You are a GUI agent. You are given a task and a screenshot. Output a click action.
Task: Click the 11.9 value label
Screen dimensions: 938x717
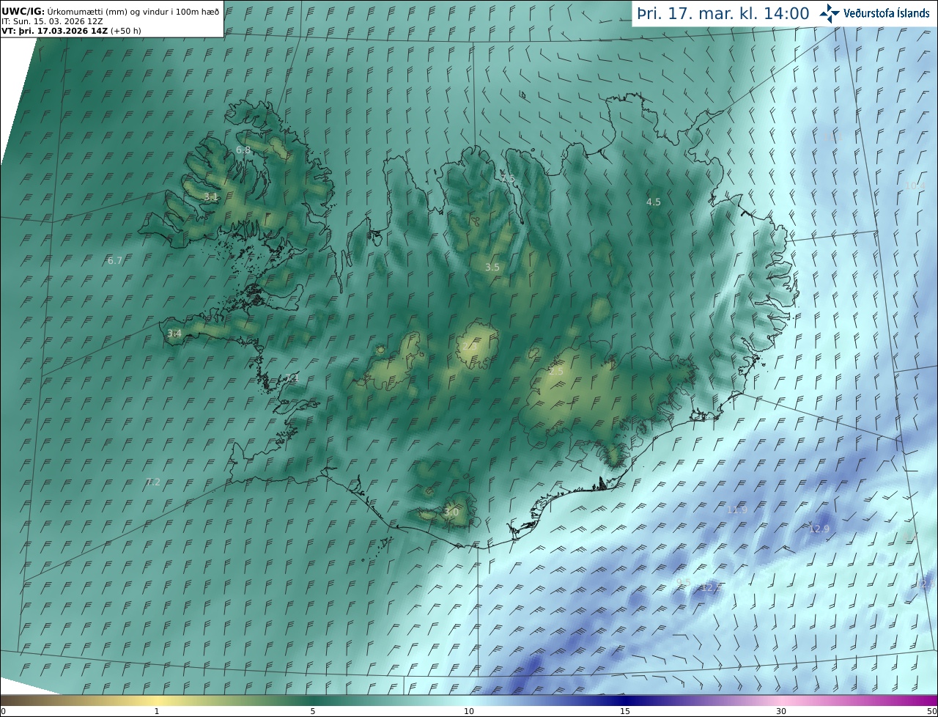click(736, 510)
